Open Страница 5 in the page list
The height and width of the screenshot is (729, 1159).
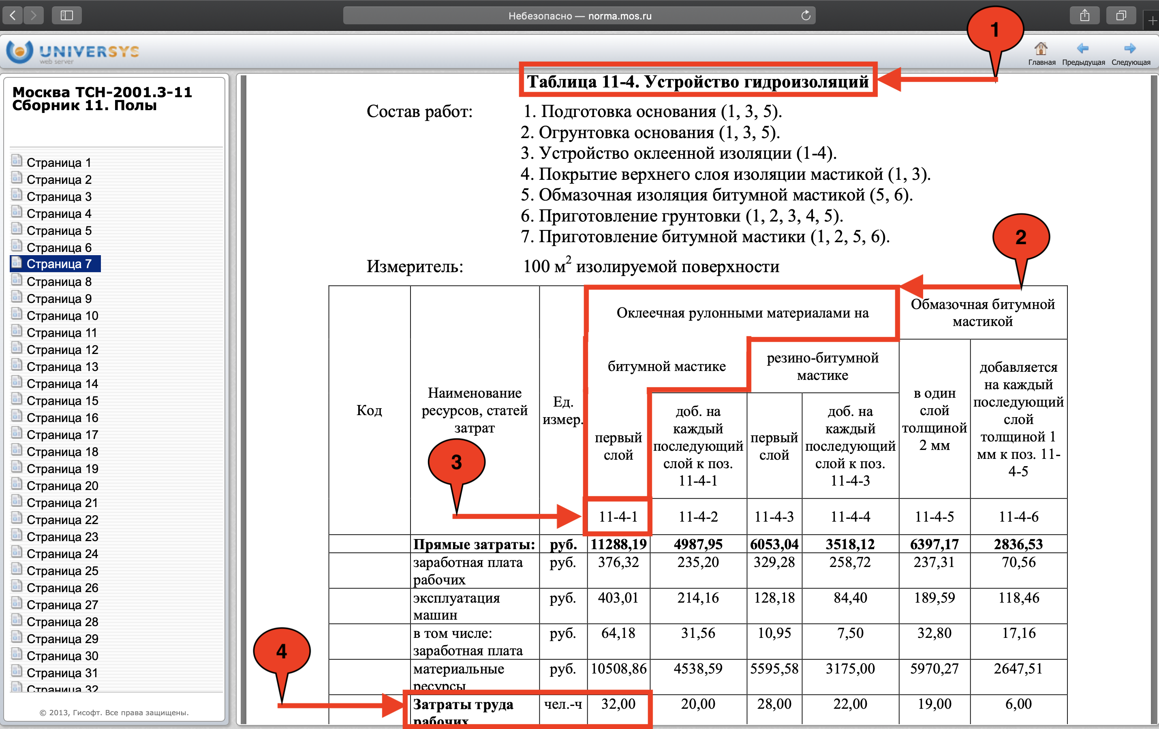pyautogui.click(x=59, y=230)
